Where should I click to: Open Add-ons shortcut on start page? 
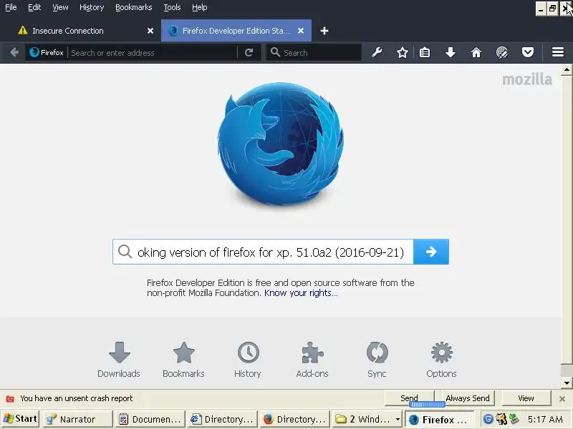[312, 360]
